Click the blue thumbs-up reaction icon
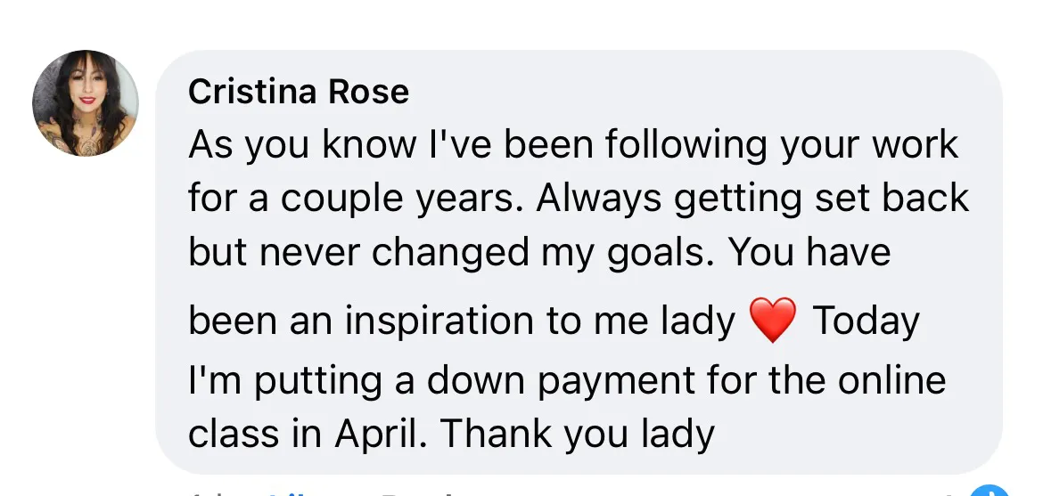 tap(990, 491)
